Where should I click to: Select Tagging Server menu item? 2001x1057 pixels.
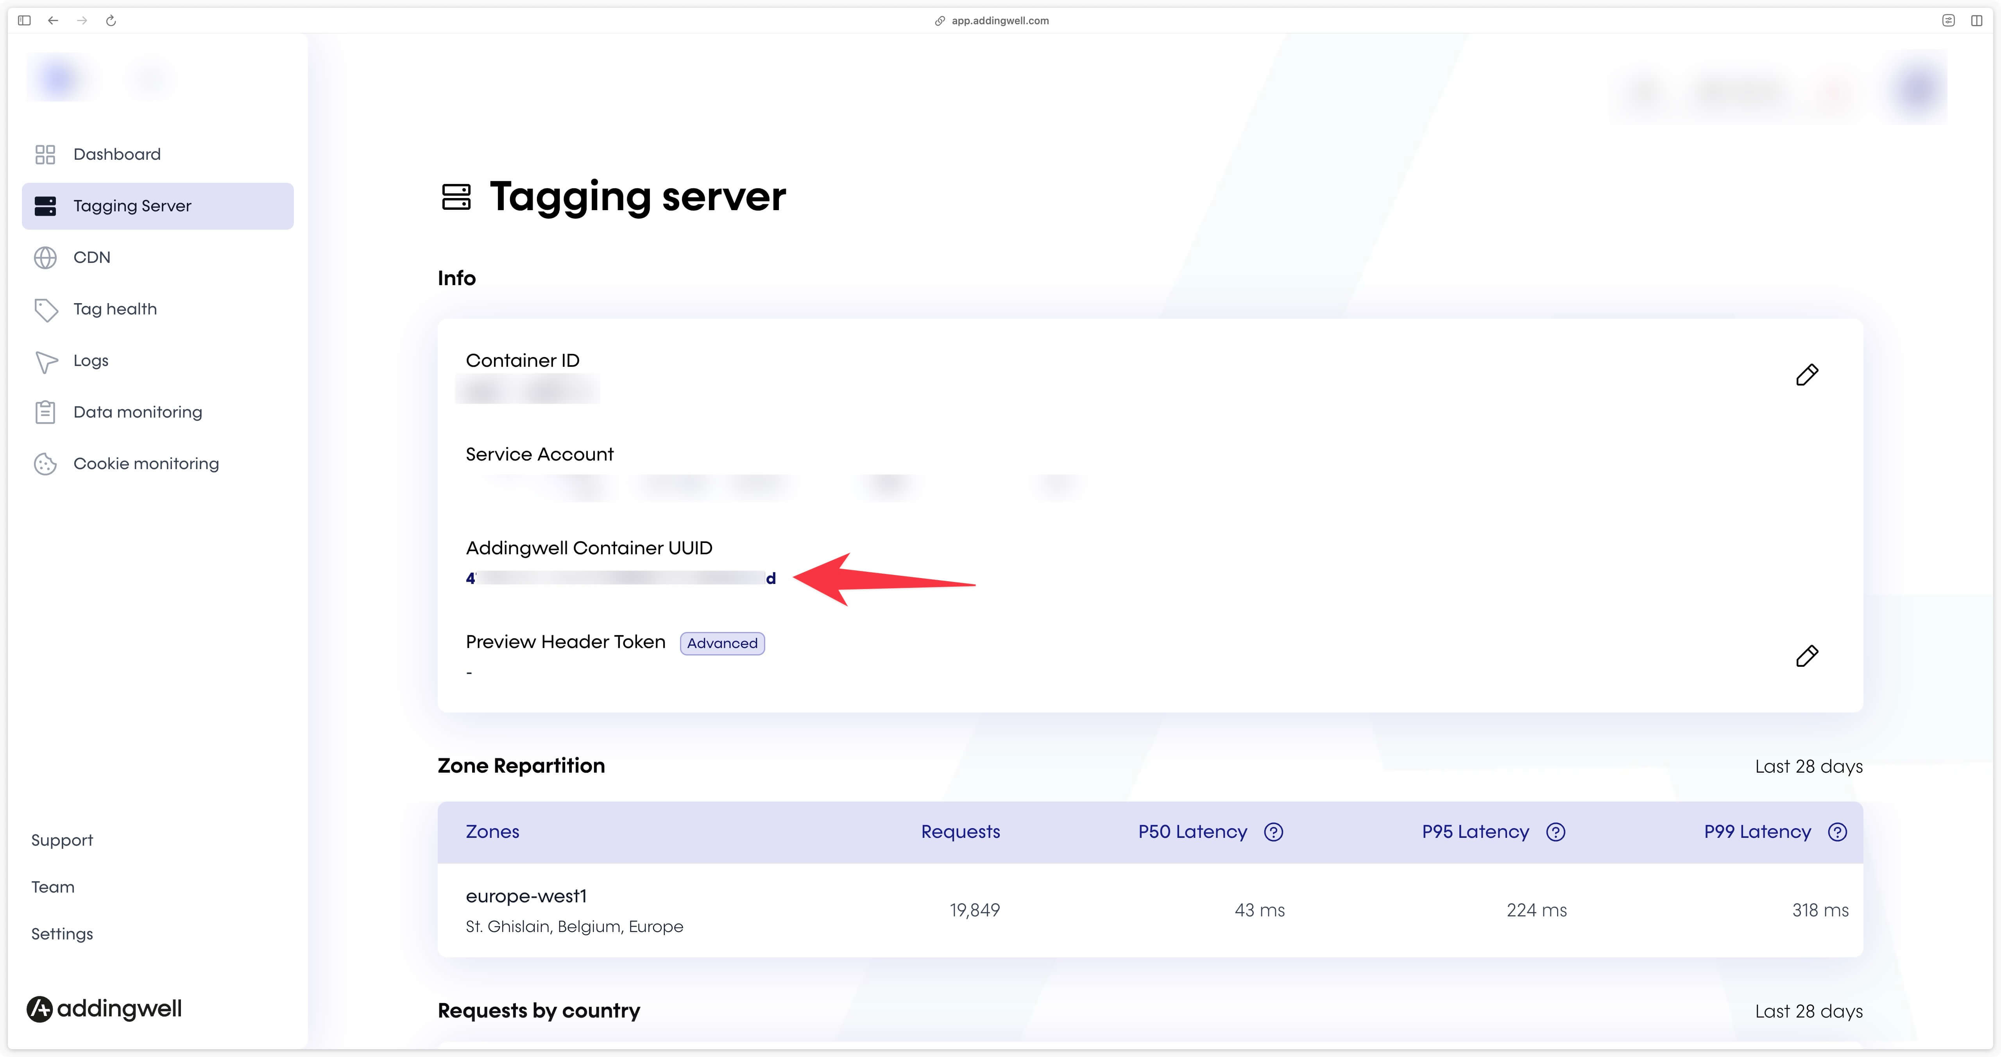pyautogui.click(x=158, y=206)
